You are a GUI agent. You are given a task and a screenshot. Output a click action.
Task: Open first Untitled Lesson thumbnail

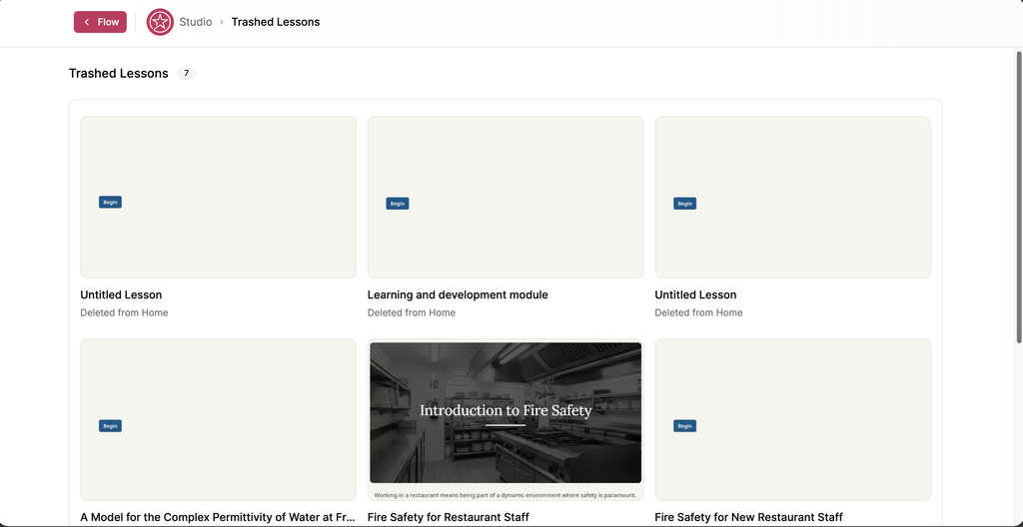[x=218, y=198]
